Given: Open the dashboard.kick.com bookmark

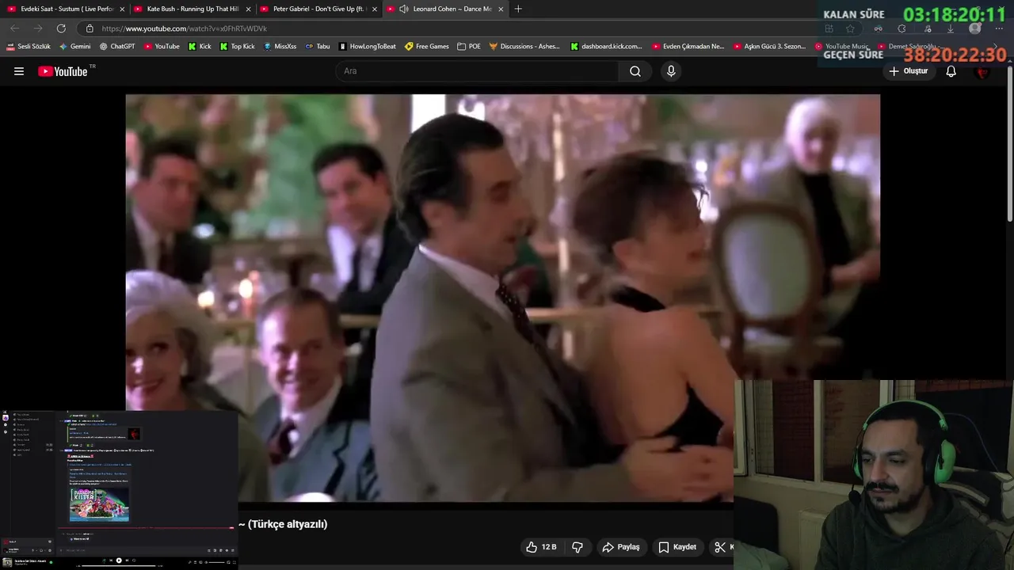Looking at the screenshot, I should [606, 47].
